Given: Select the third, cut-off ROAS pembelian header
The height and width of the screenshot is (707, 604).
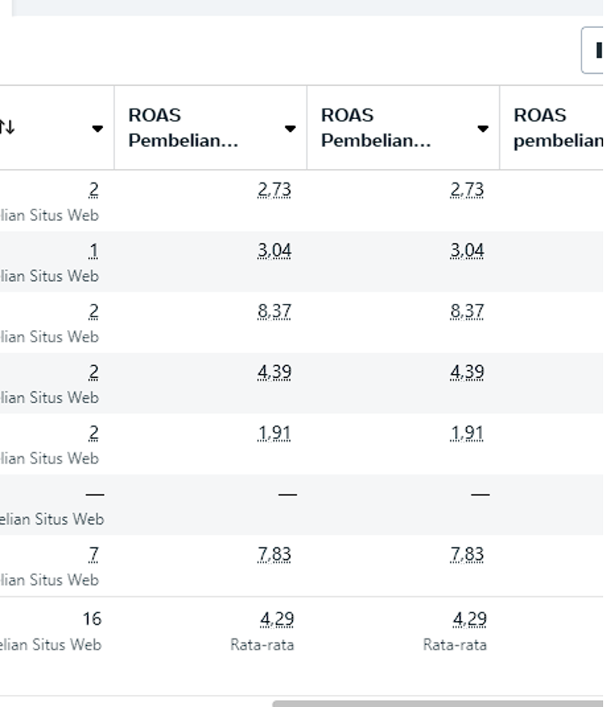Looking at the screenshot, I should click(557, 128).
